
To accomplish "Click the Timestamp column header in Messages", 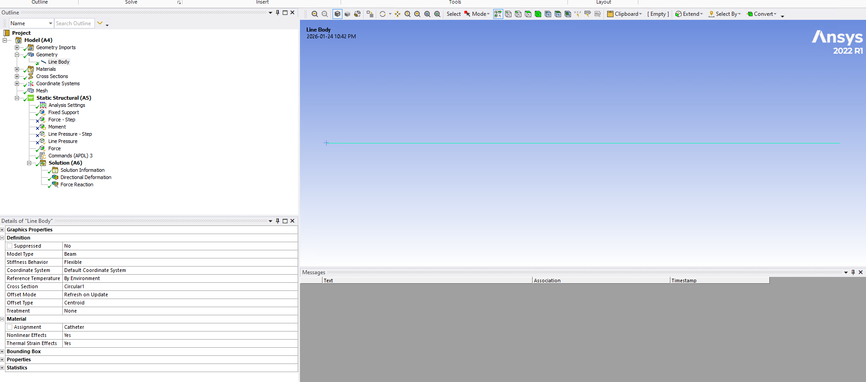I will pos(720,281).
